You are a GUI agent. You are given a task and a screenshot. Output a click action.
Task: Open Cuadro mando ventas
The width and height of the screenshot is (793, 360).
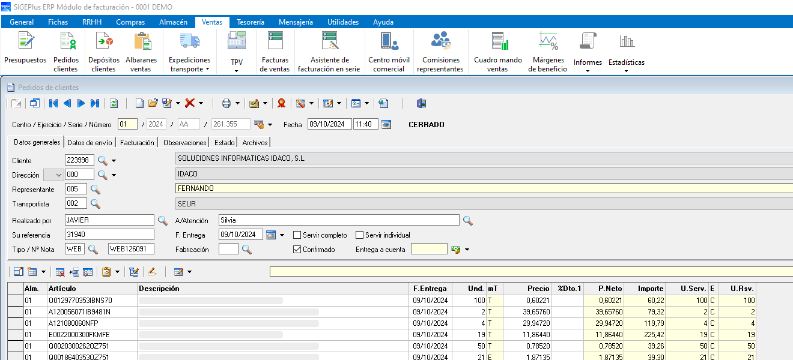pyautogui.click(x=498, y=52)
